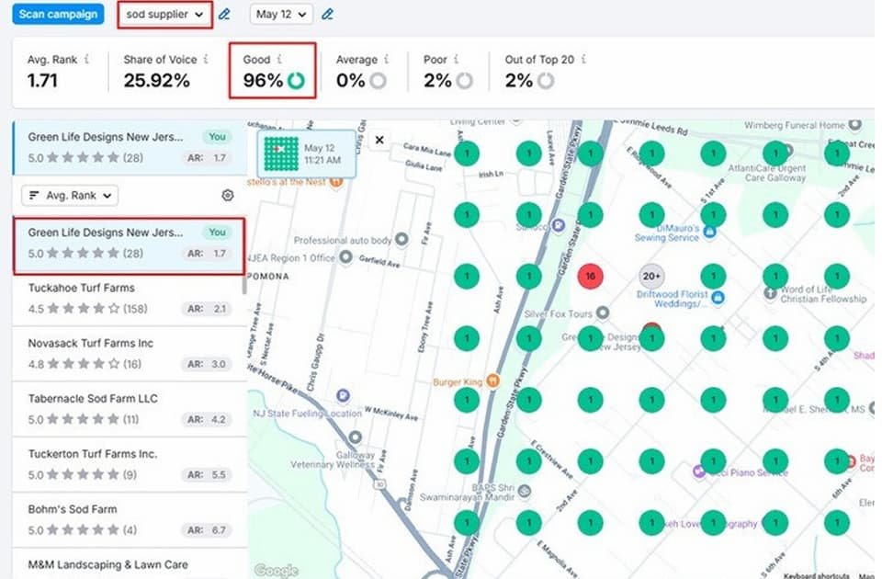This screenshot has height=579, width=882.
Task: Click the (158) review count for Tuckahoe
Action: 136,309
